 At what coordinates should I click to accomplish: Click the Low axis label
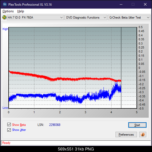[5, 108]
